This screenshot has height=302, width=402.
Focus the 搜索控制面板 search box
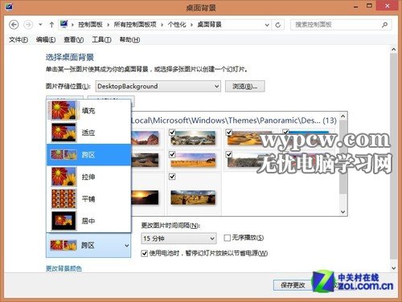(x=341, y=25)
